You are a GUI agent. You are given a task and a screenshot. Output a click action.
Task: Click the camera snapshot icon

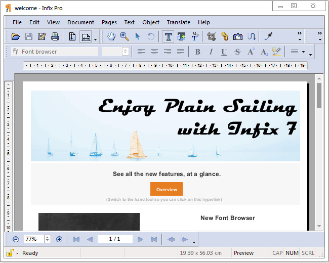click(x=238, y=36)
